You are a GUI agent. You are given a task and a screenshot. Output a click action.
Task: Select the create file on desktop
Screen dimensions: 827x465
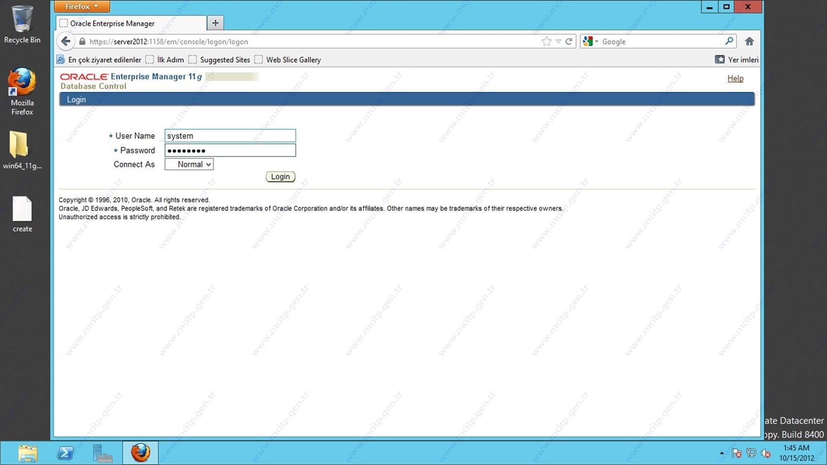coord(22,214)
